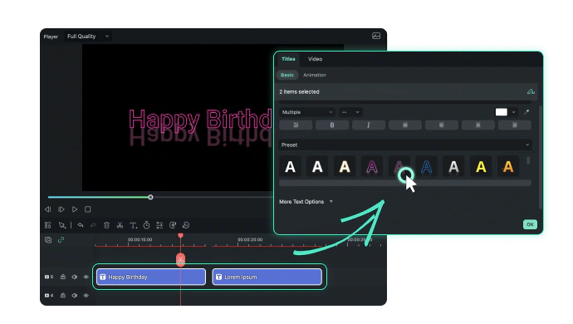Switch to the Video tab
The height and width of the screenshot is (324, 573).
315,59
